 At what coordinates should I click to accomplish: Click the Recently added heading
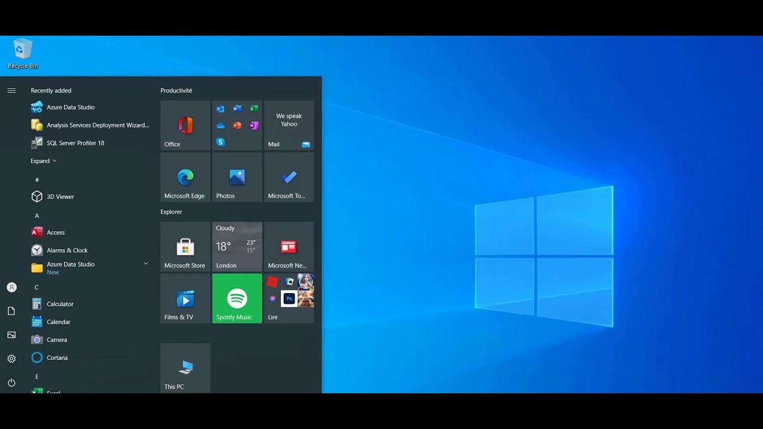pos(51,91)
